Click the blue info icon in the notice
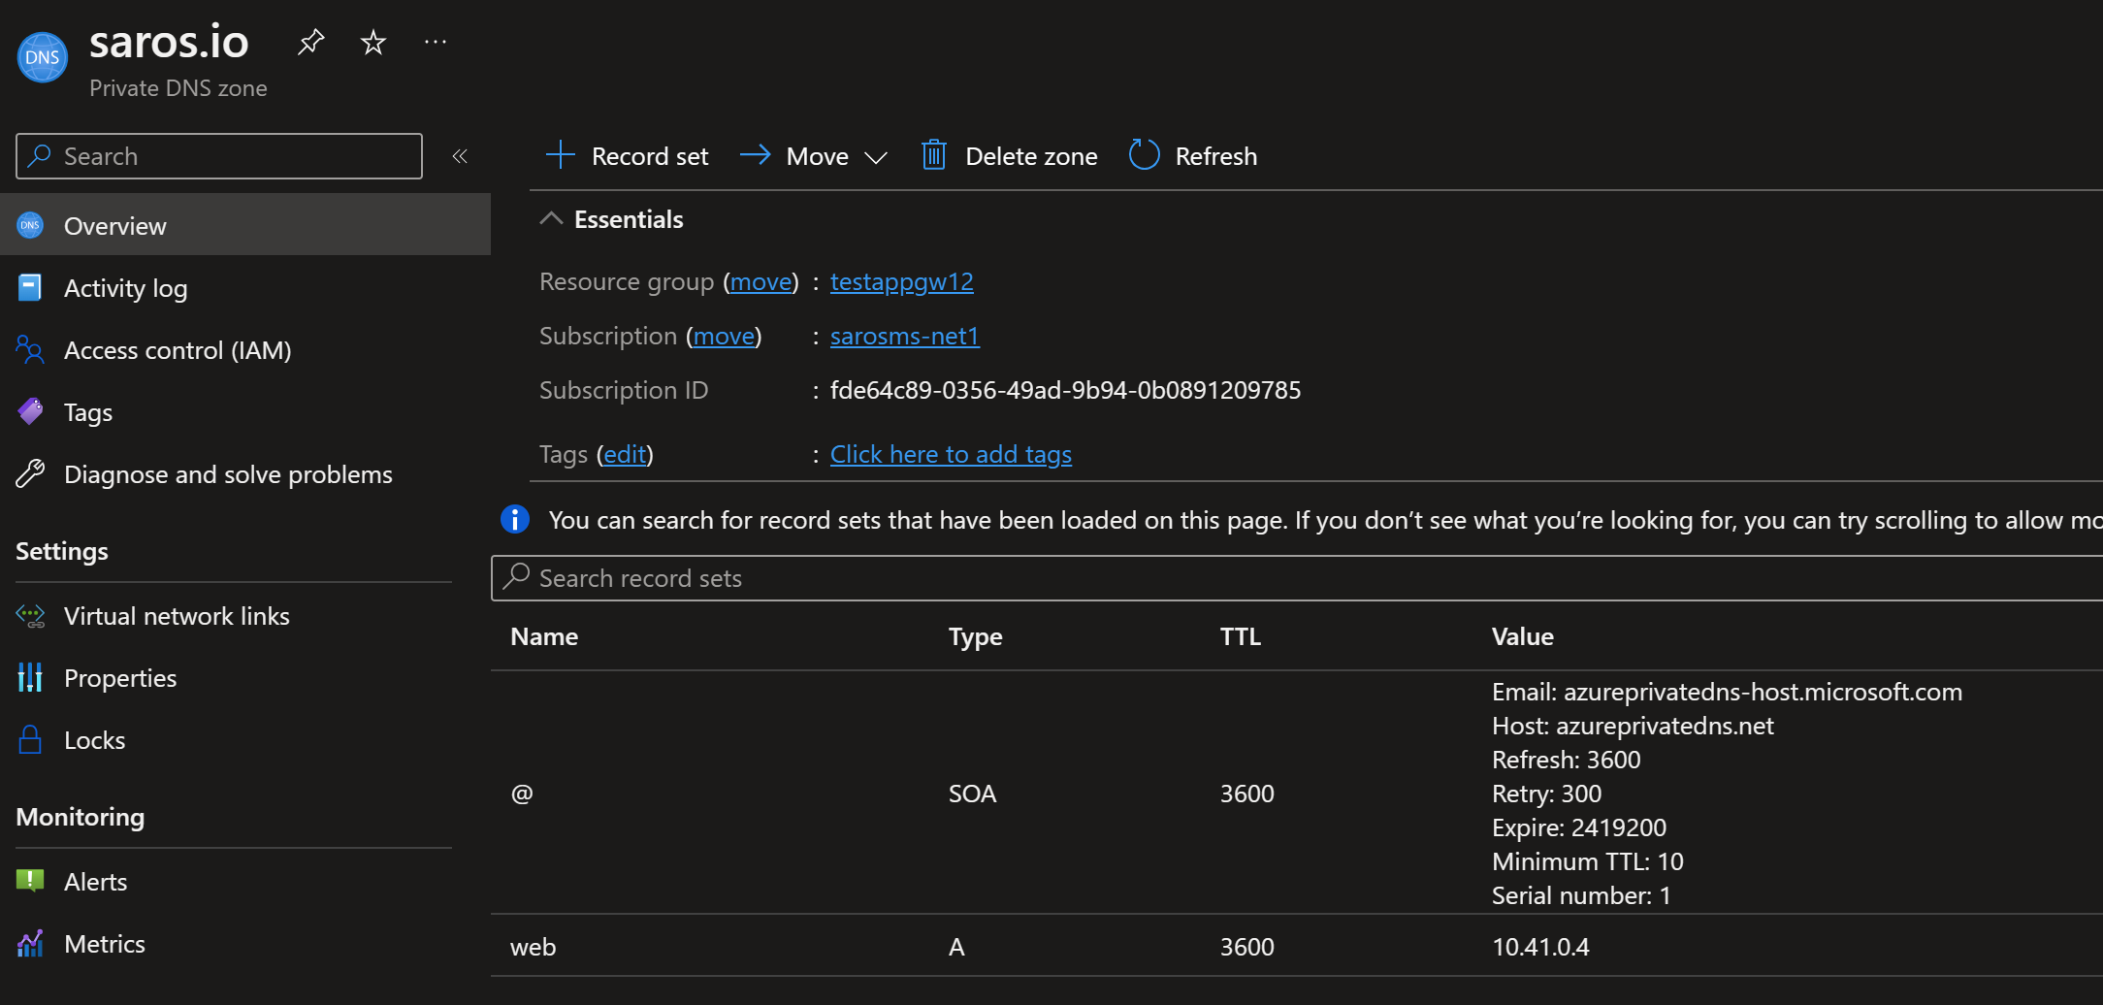This screenshot has width=2103, height=1005. tap(515, 519)
